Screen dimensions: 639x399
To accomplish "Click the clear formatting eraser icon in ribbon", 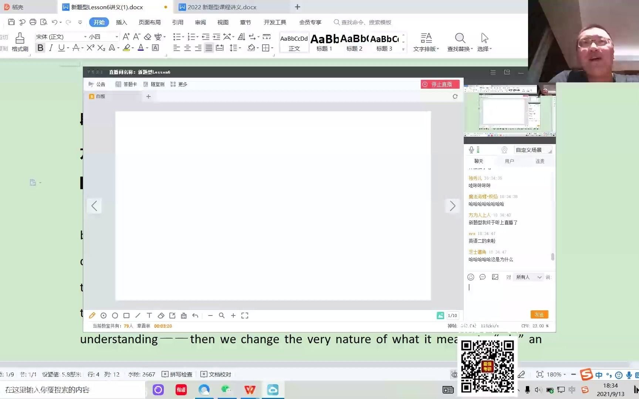I will (148, 37).
